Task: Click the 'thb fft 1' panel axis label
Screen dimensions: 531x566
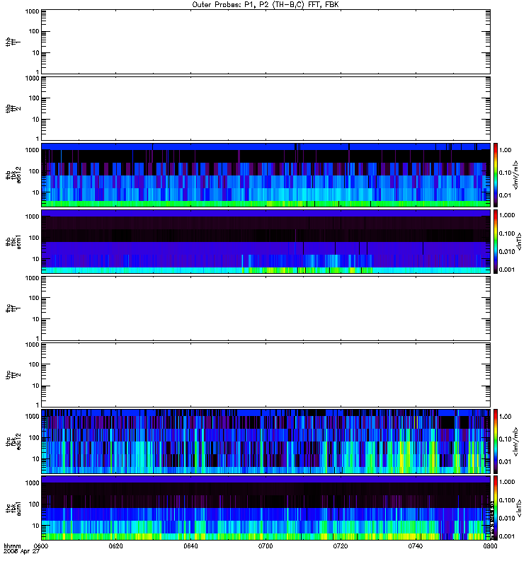Action: [13, 42]
